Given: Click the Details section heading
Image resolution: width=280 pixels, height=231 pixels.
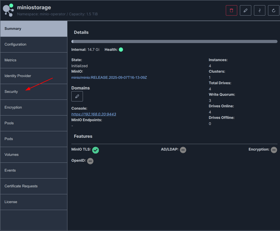Looking at the screenshot, I should tap(81, 32).
